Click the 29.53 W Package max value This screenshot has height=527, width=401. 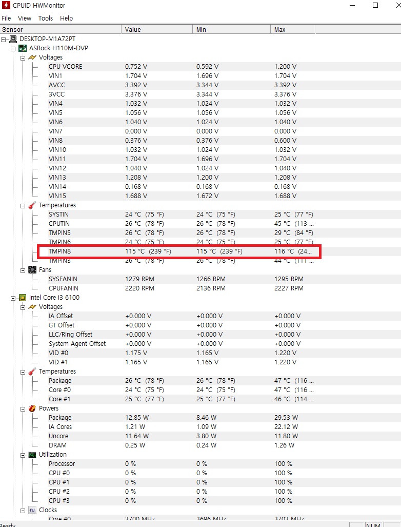[286, 417]
